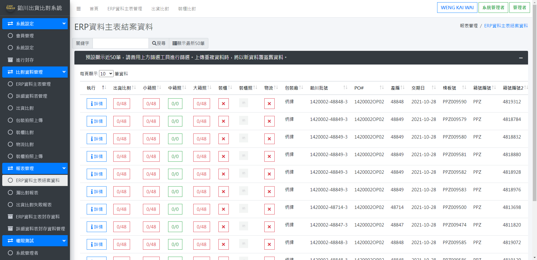Collapse the 比對資料管理 sidebar section
The width and height of the screenshot is (537, 260).
pyautogui.click(x=35, y=72)
